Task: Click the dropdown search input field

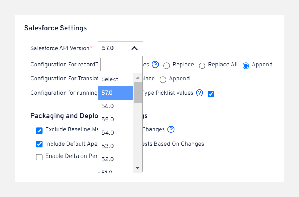Action: point(120,65)
